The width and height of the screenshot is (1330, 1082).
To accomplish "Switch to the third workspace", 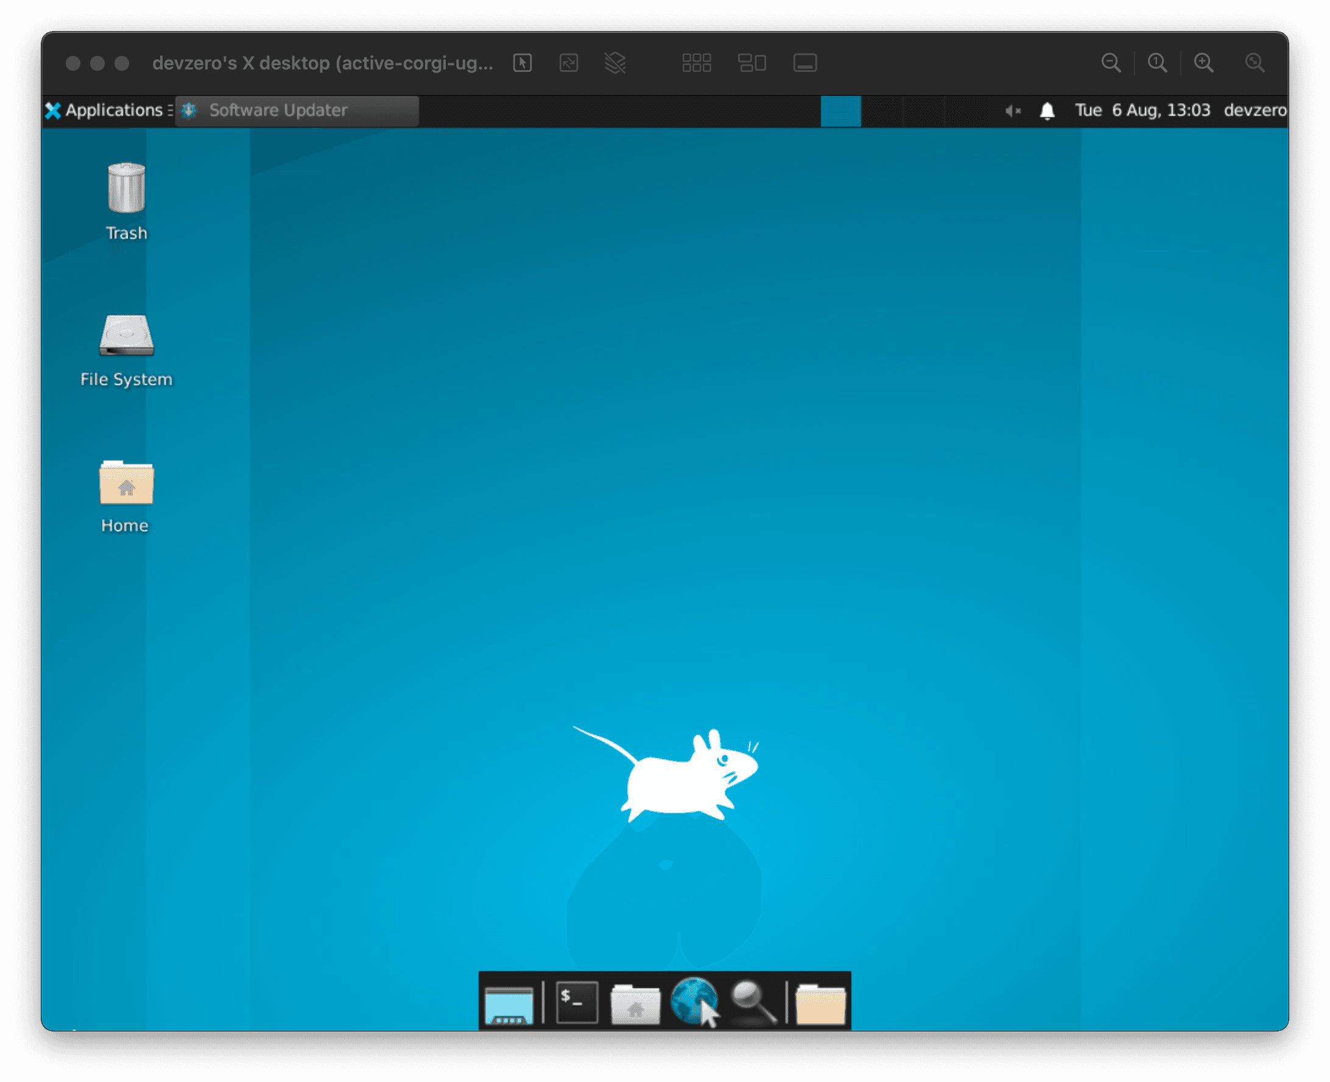I will click(924, 111).
